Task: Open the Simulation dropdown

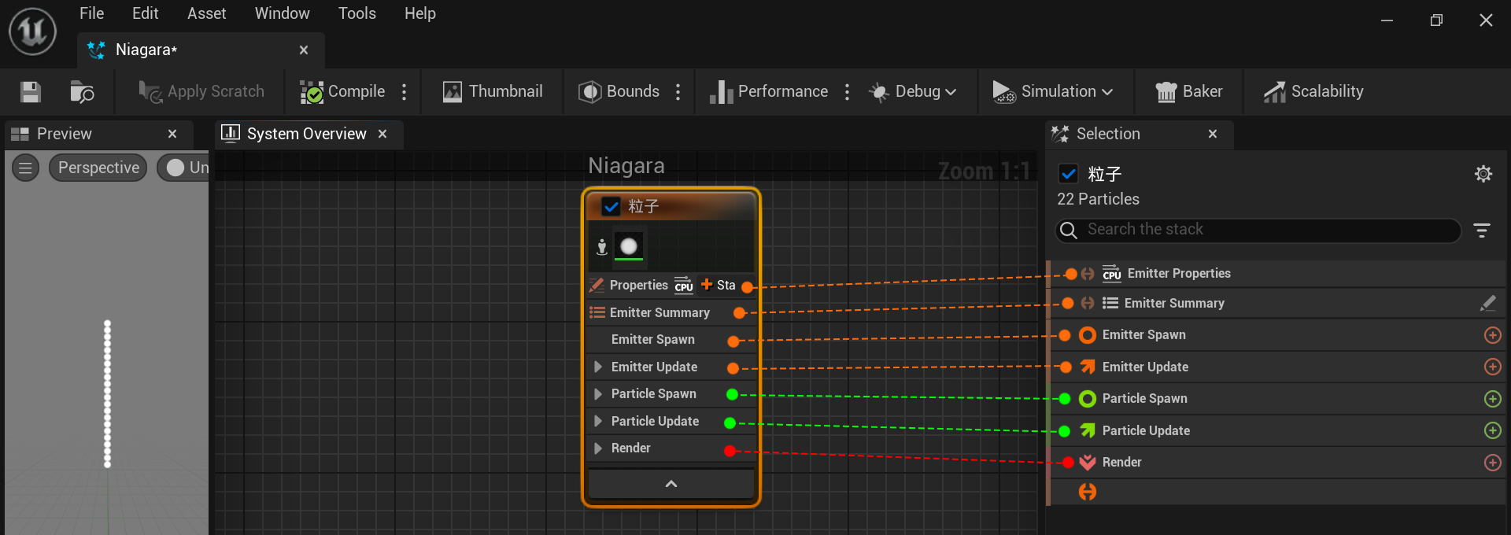Action: [1053, 91]
